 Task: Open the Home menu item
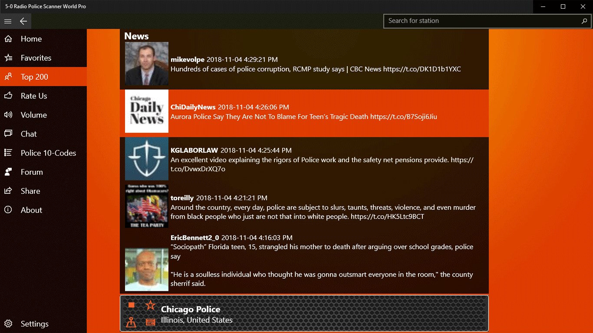(43, 39)
